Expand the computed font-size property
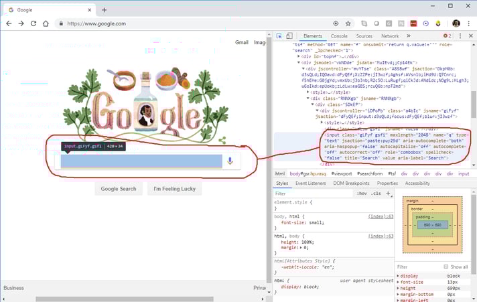Image resolution: width=477 pixels, height=302 pixels. coord(398,282)
